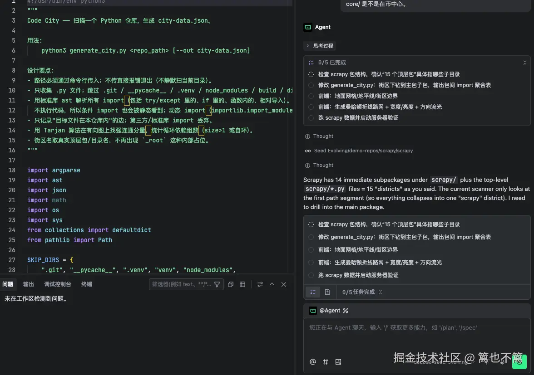Open the 输出 panel tab
The image size is (534, 375).
(x=28, y=284)
